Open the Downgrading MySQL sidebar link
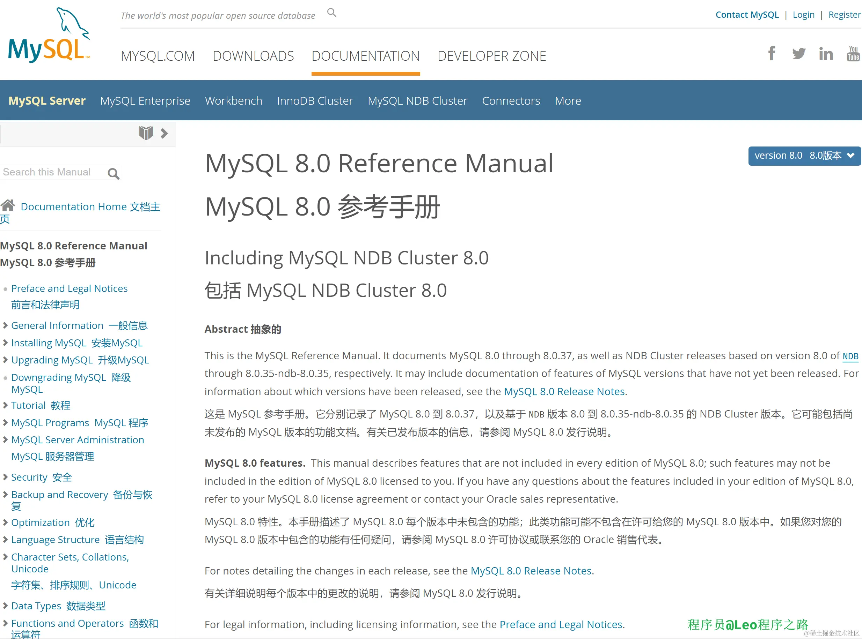Image resolution: width=862 pixels, height=639 pixels. (x=71, y=383)
